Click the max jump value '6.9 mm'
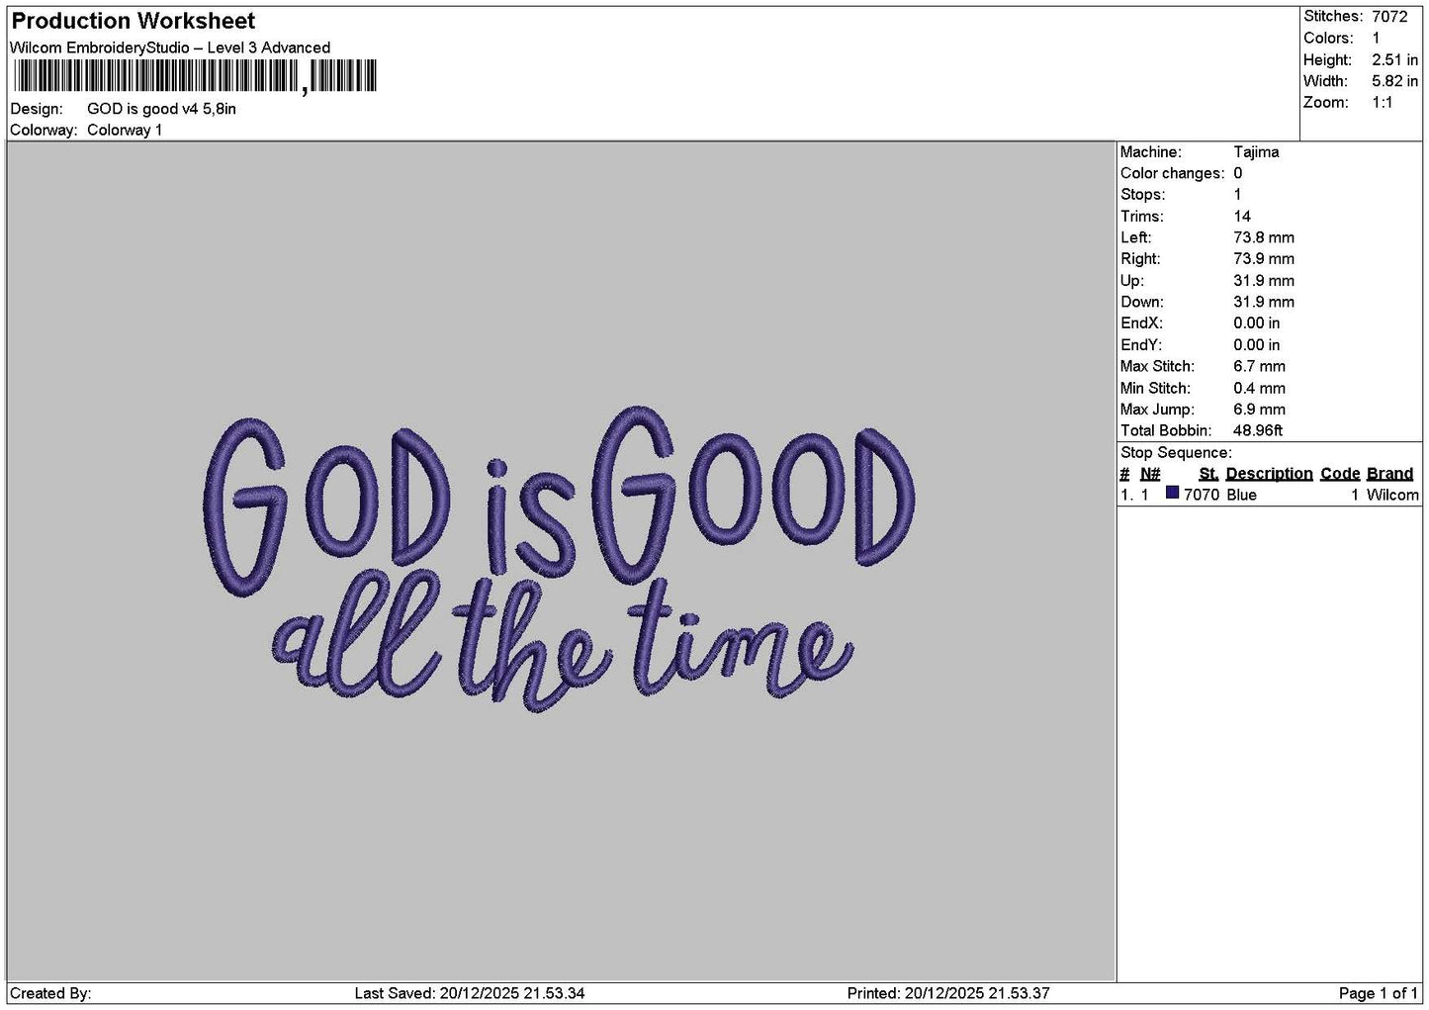 1259,410
